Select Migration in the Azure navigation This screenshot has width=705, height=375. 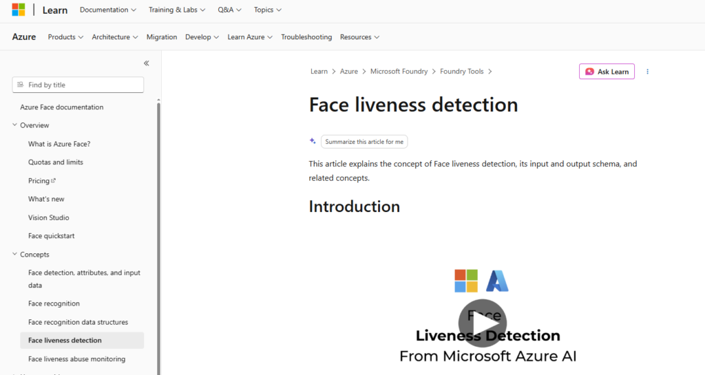[161, 37]
